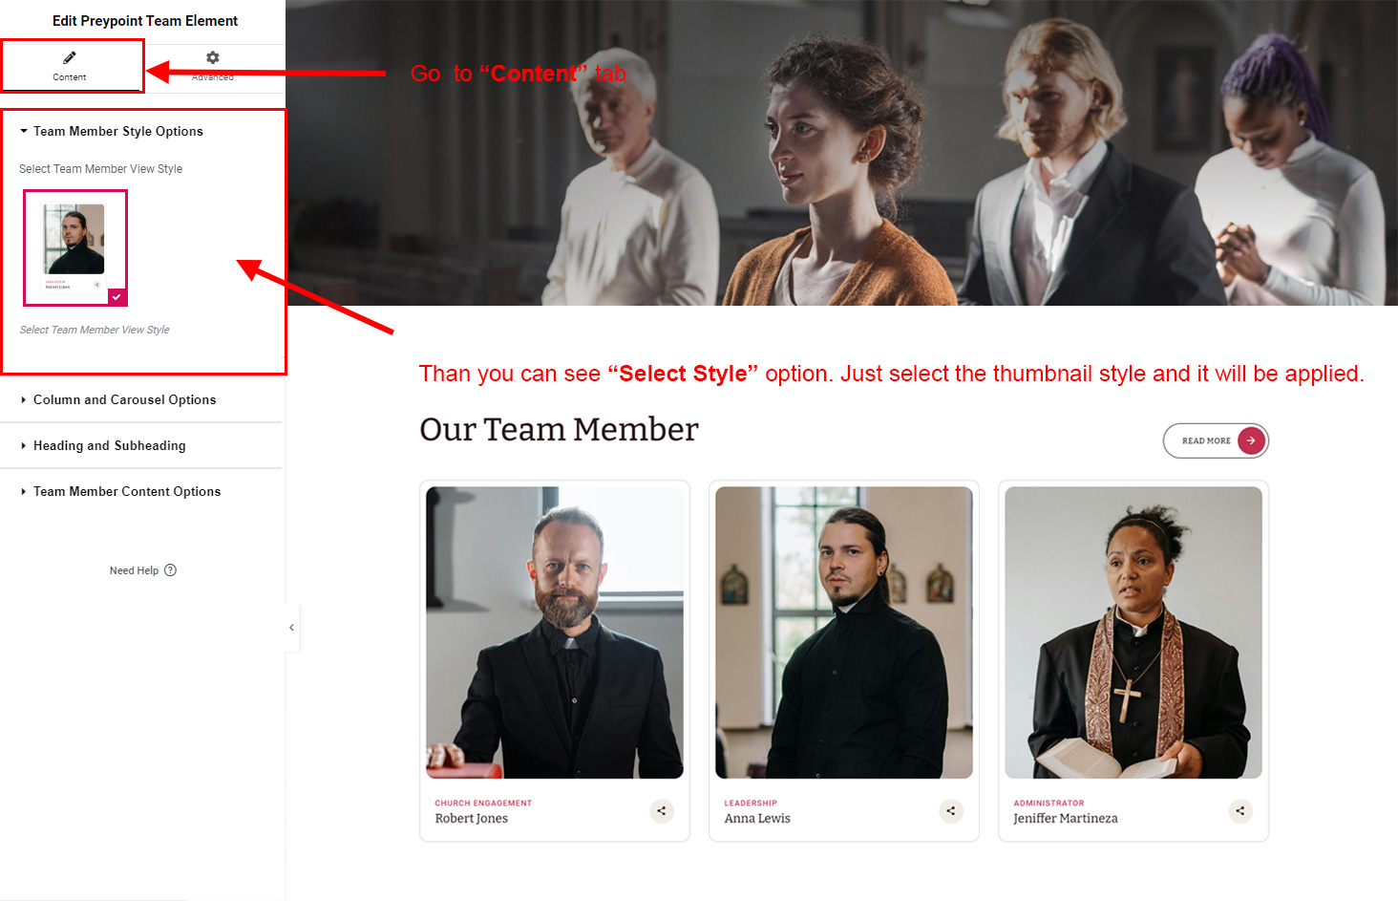The image size is (1398, 901).
Task: Click the share icon on Robert Jones card
Action: click(x=662, y=811)
